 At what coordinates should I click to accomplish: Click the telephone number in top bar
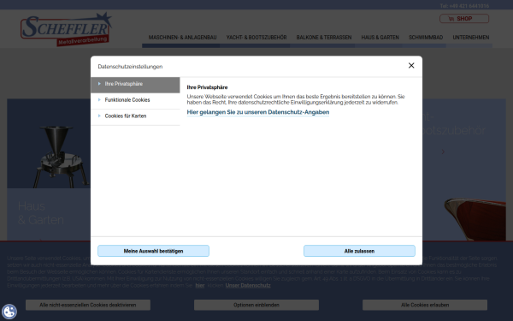click(464, 6)
